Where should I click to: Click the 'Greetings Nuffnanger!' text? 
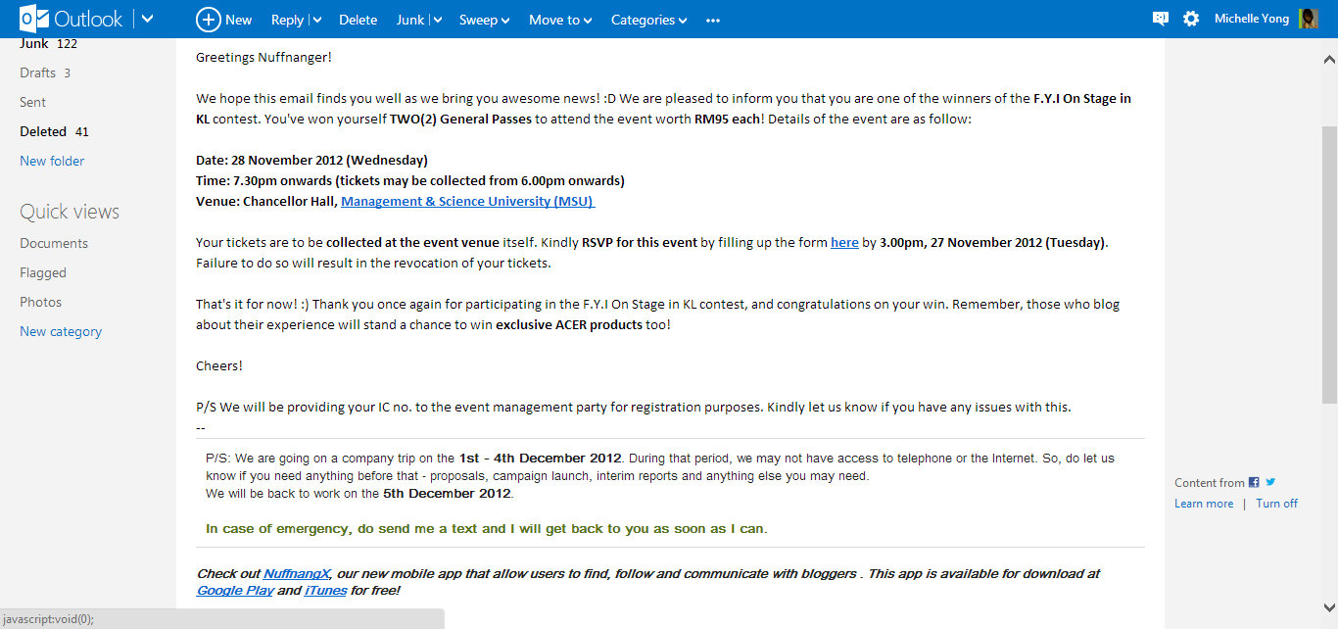point(263,57)
